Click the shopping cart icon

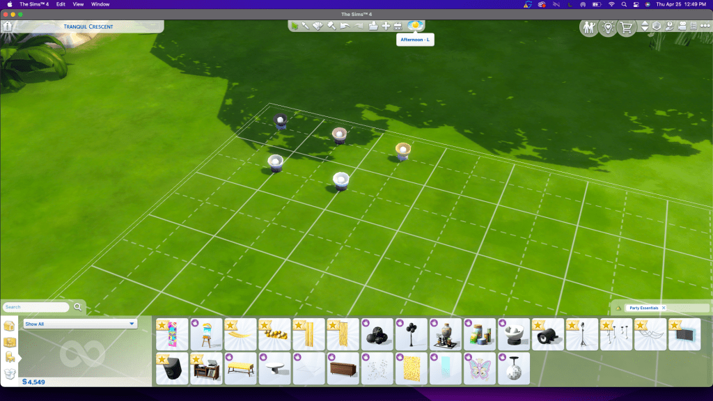[x=626, y=28]
